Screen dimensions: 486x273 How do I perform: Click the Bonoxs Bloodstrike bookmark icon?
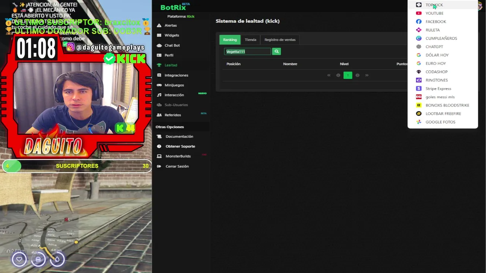pyautogui.click(x=418, y=105)
